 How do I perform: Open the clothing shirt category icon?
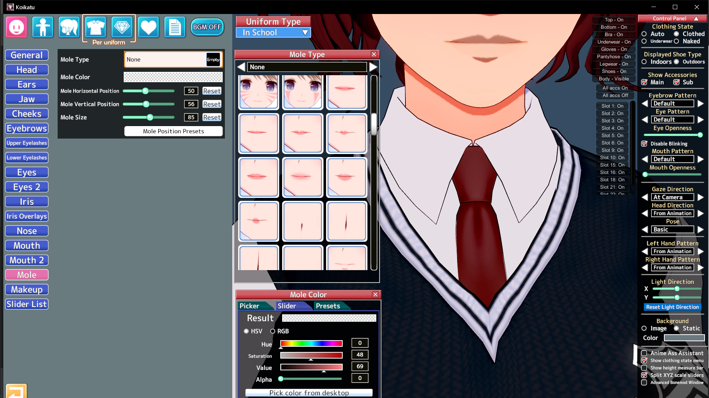[96, 27]
